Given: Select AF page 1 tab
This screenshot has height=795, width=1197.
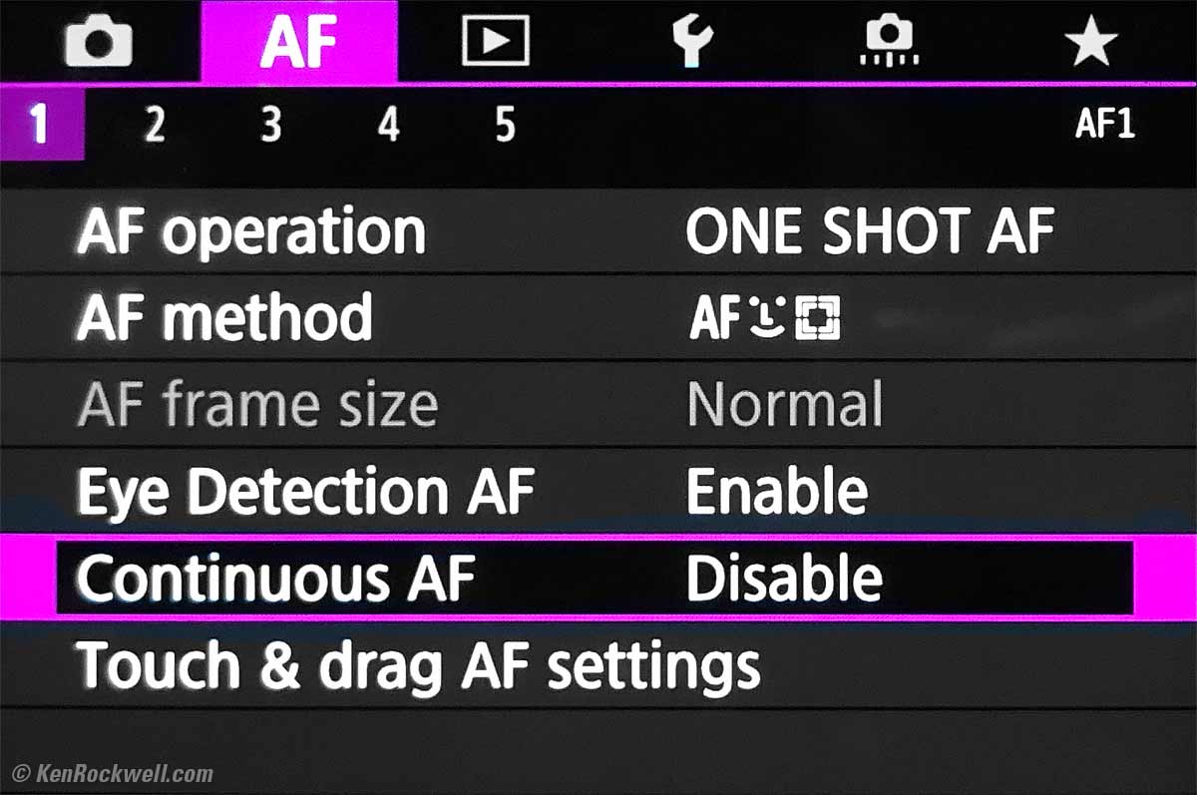Looking at the screenshot, I should pyautogui.click(x=40, y=126).
